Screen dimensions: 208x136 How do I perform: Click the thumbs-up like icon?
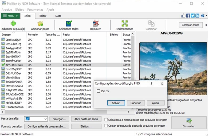pyautogui.click(x=183, y=16)
